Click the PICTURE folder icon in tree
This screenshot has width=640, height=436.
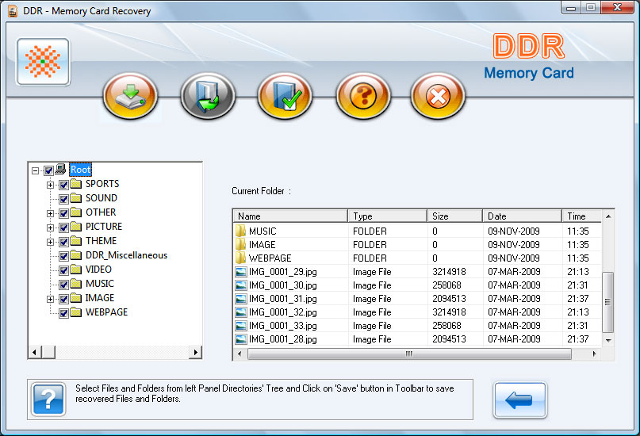tap(76, 227)
